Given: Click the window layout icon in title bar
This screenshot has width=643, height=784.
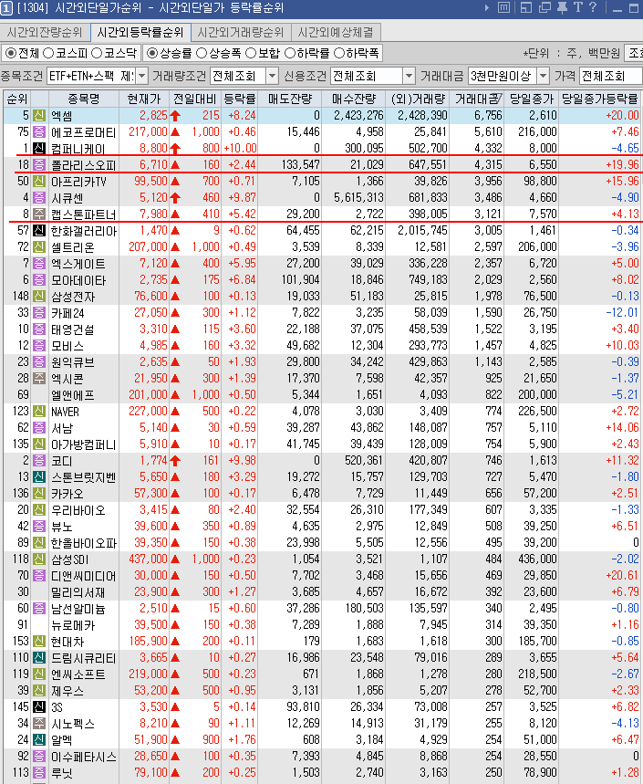Looking at the screenshot, I should (525, 8).
